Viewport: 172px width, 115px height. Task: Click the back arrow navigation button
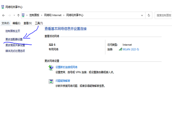[x=3, y=15]
